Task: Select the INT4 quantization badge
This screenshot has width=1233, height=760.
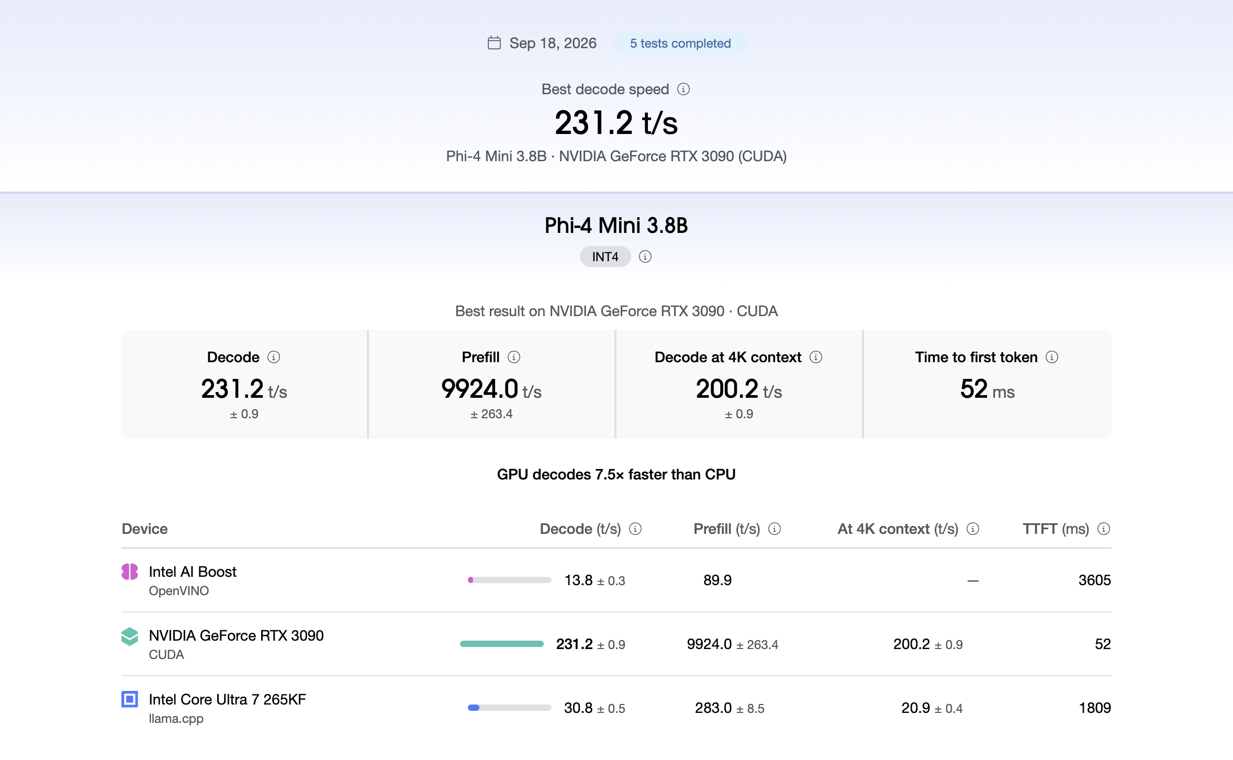Action: tap(605, 256)
